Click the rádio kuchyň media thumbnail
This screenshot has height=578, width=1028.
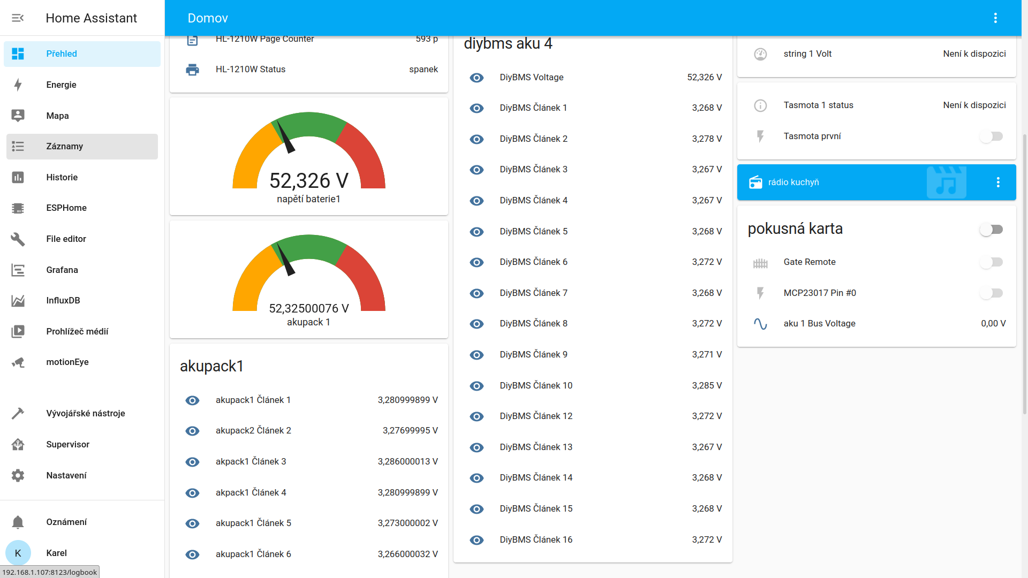coord(947,182)
